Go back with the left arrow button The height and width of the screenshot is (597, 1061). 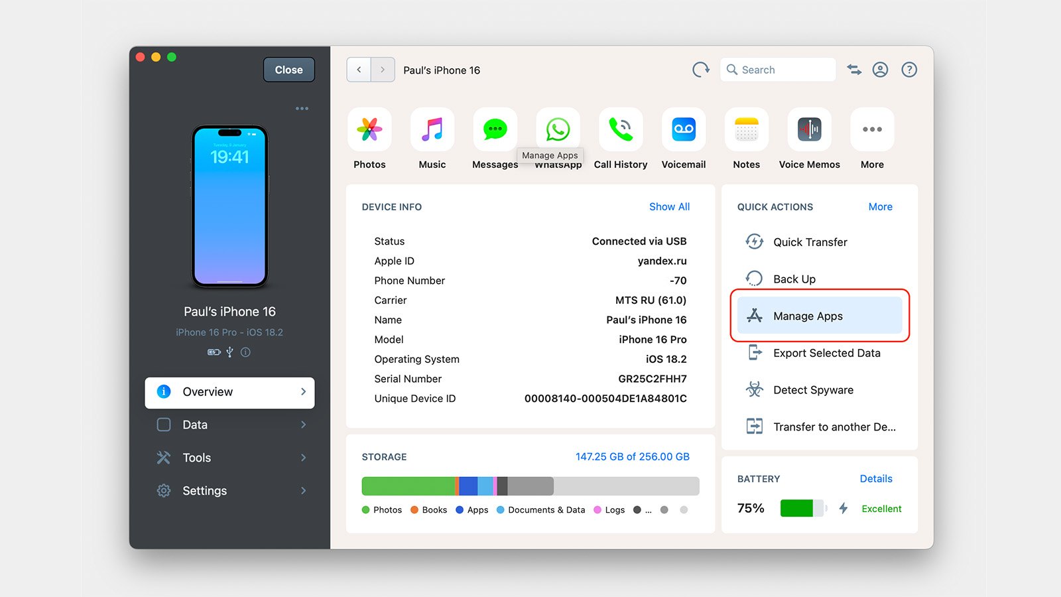point(359,70)
